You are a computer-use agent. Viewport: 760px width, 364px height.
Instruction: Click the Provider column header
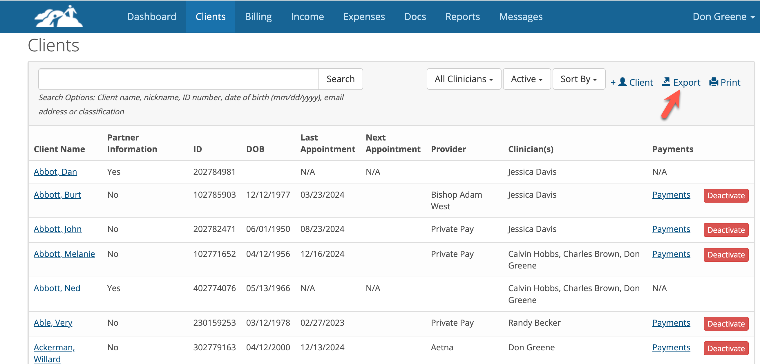point(448,149)
